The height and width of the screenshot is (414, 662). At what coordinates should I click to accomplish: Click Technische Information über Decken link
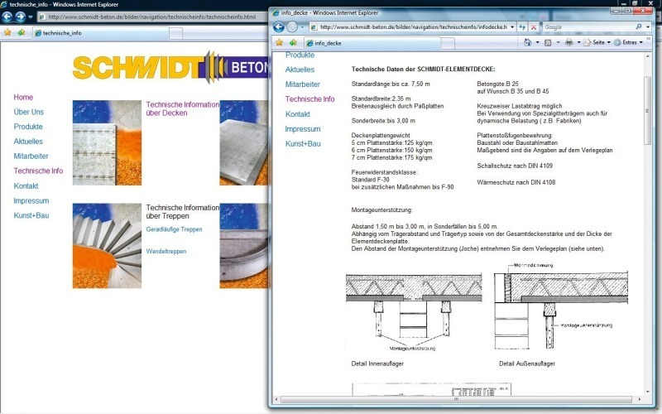click(x=182, y=108)
